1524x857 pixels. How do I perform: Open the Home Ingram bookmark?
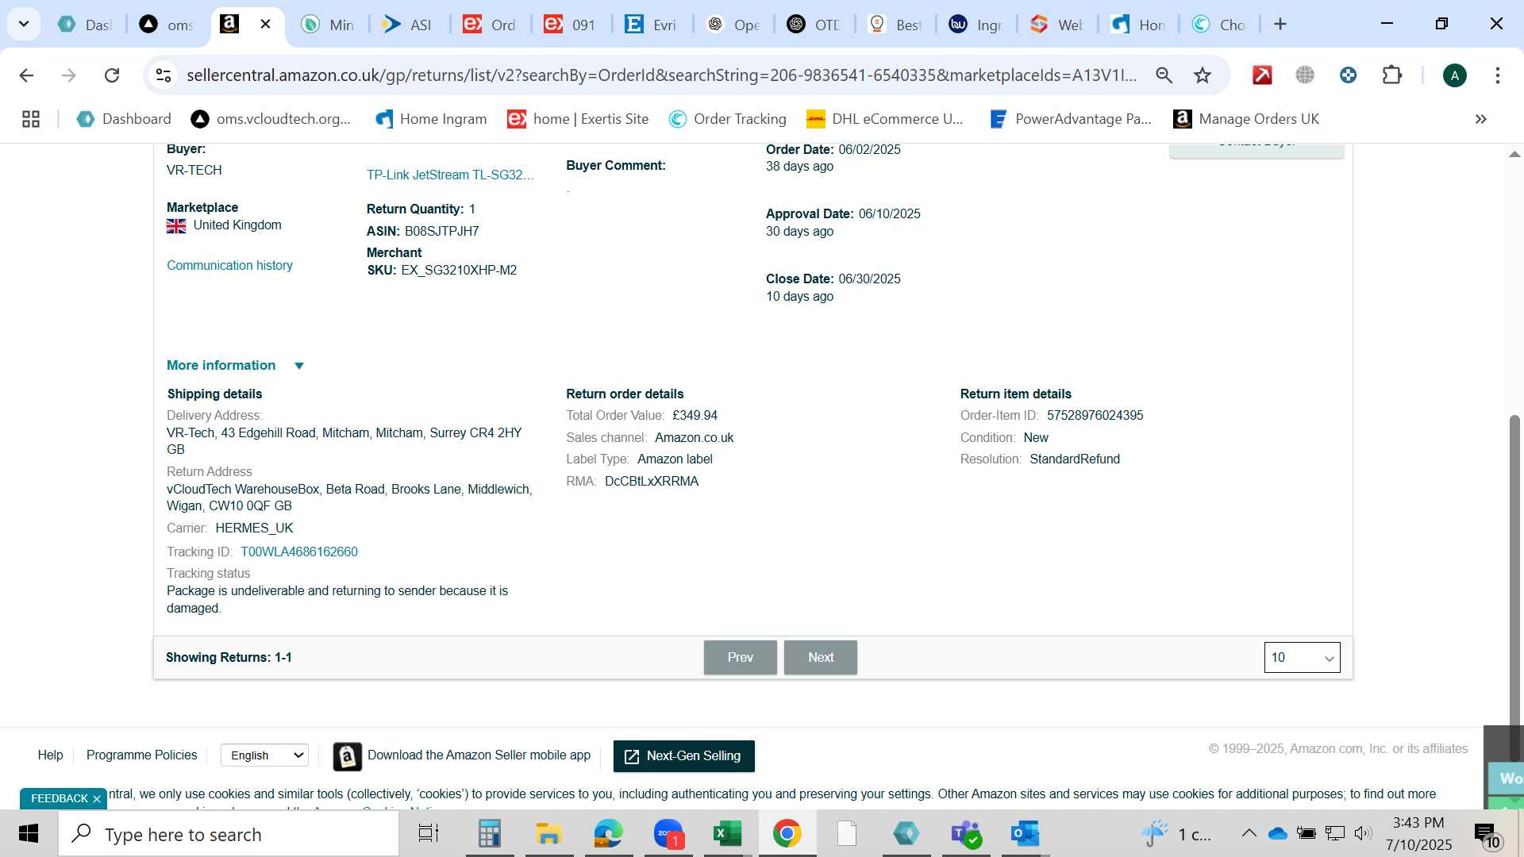431,119
